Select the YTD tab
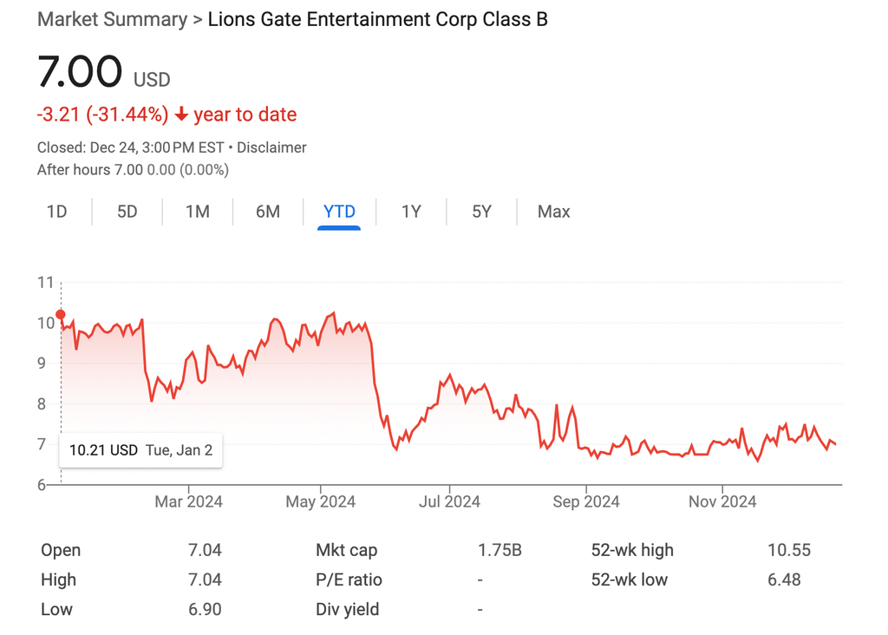Screen dimensions: 888x635 click(339, 212)
